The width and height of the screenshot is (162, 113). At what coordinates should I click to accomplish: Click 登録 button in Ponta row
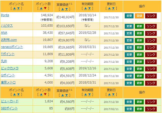tap(139, 16)
